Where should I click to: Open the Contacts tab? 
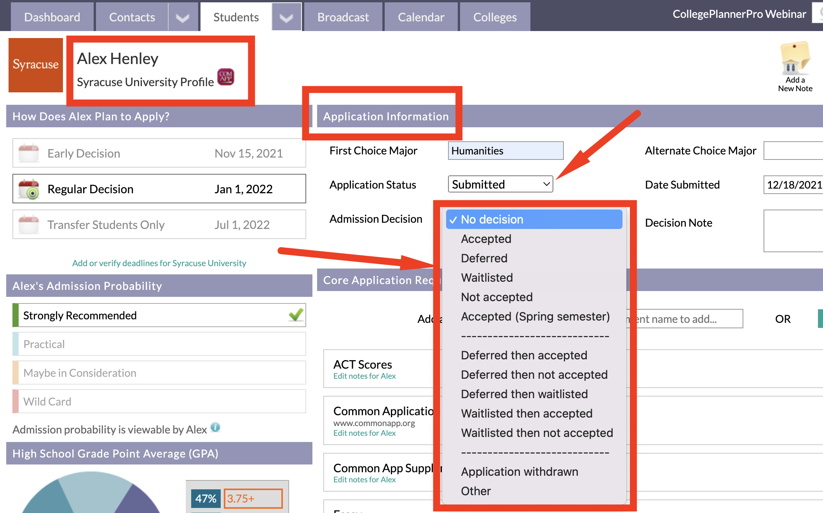(132, 17)
